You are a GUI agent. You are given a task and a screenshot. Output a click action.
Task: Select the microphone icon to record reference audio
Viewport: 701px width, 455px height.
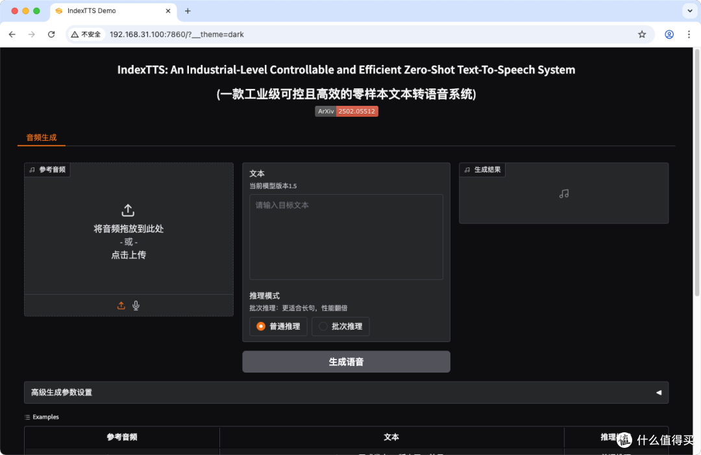(136, 305)
